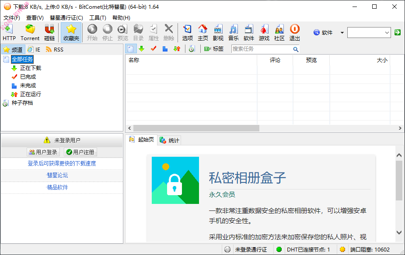Open the 社区 community toolbar icon
The width and height of the screenshot is (405, 255).
click(279, 32)
